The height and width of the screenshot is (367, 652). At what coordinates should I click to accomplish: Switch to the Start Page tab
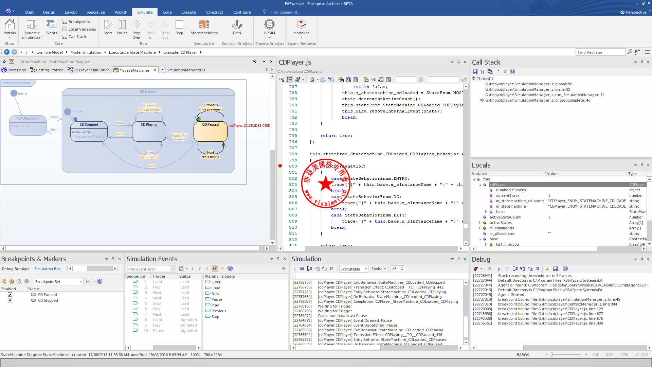coord(14,70)
